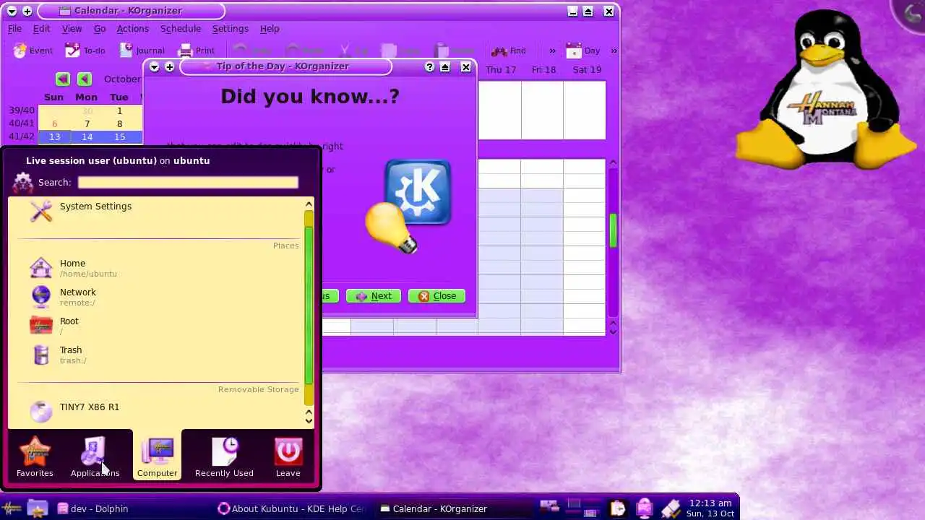Go to previous month in date navigator
Viewport: 925px width, 520px height.
point(85,79)
